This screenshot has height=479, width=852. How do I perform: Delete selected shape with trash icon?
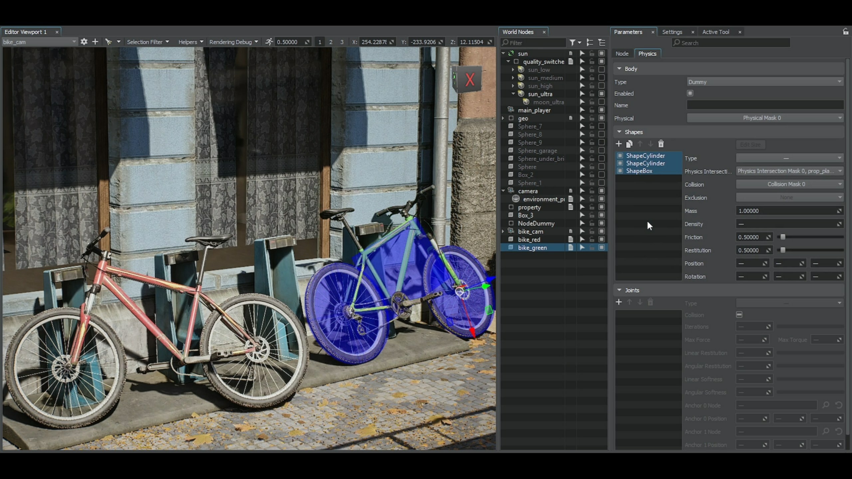[x=661, y=144]
